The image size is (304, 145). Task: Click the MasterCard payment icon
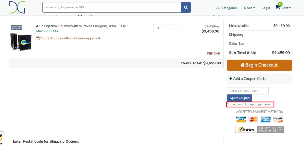(253, 119)
